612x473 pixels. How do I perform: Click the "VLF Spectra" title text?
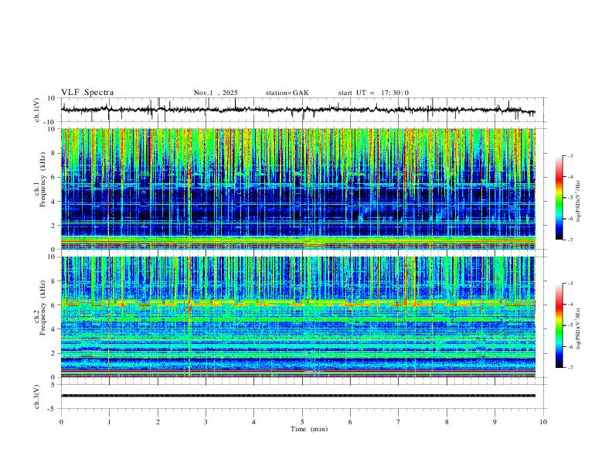[x=87, y=93]
